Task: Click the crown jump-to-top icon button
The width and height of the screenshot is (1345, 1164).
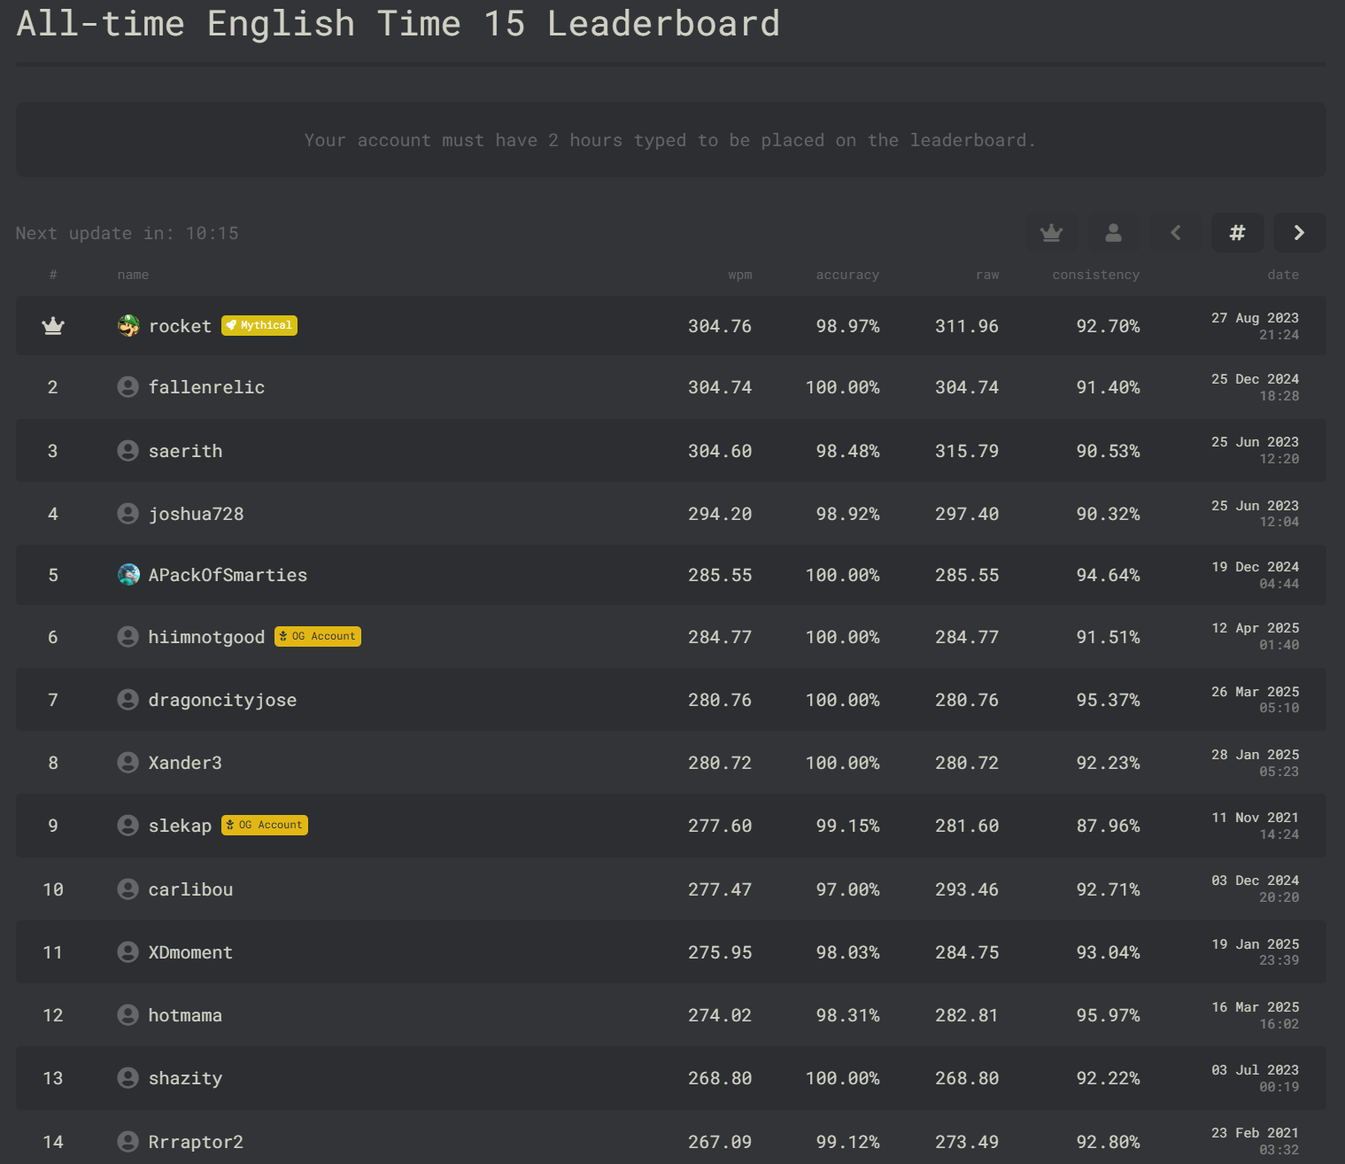Action: (1051, 233)
